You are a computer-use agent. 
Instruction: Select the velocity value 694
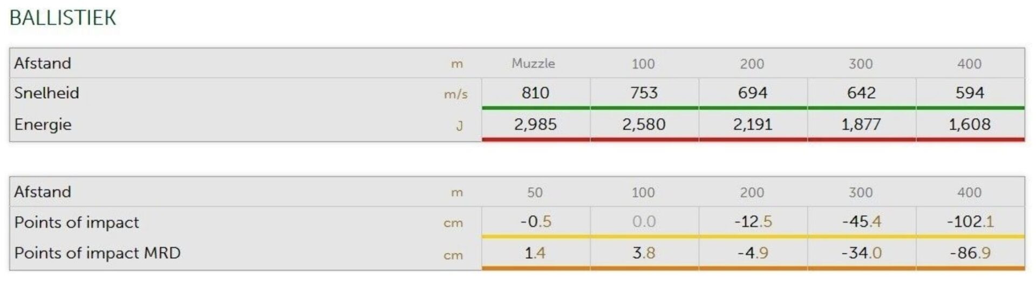[752, 93]
